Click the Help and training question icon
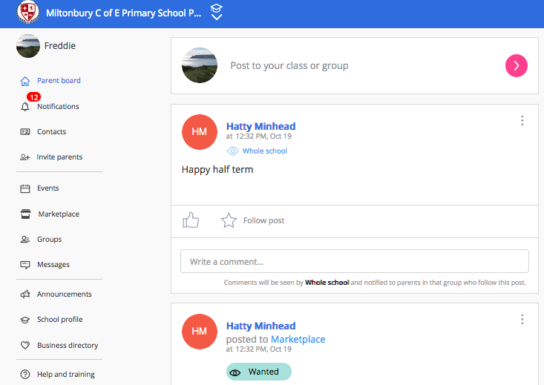Screen dimensions: 544x385 (x=25, y=375)
